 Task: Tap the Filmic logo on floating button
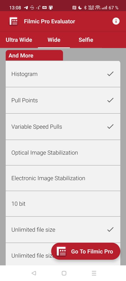(61, 251)
